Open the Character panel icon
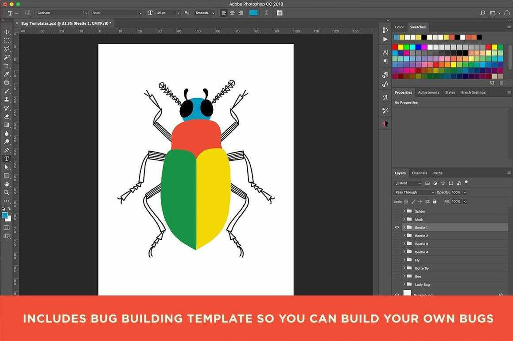The height and width of the screenshot is (341, 513). pyautogui.click(x=385, y=52)
